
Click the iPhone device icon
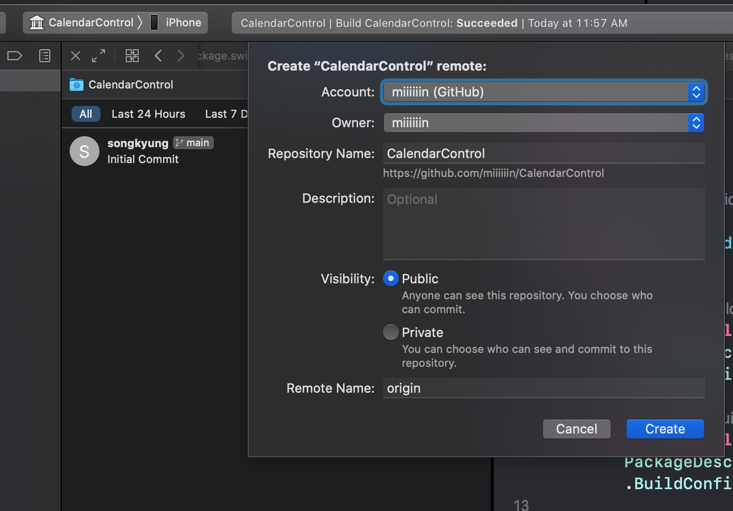154,22
